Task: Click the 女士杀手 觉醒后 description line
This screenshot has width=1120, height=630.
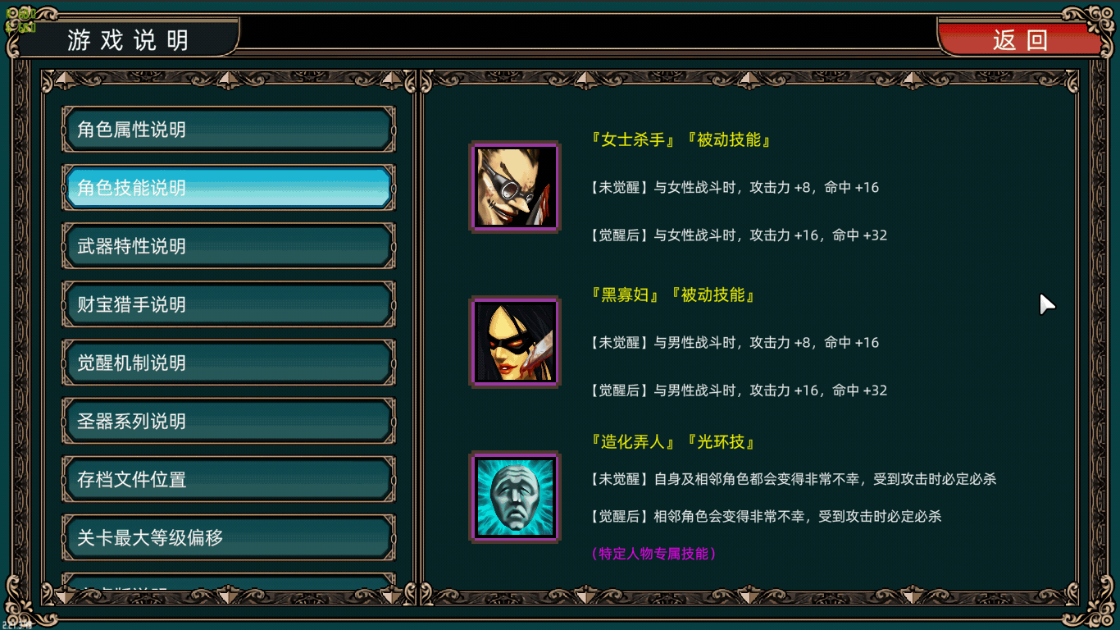Action: (739, 235)
